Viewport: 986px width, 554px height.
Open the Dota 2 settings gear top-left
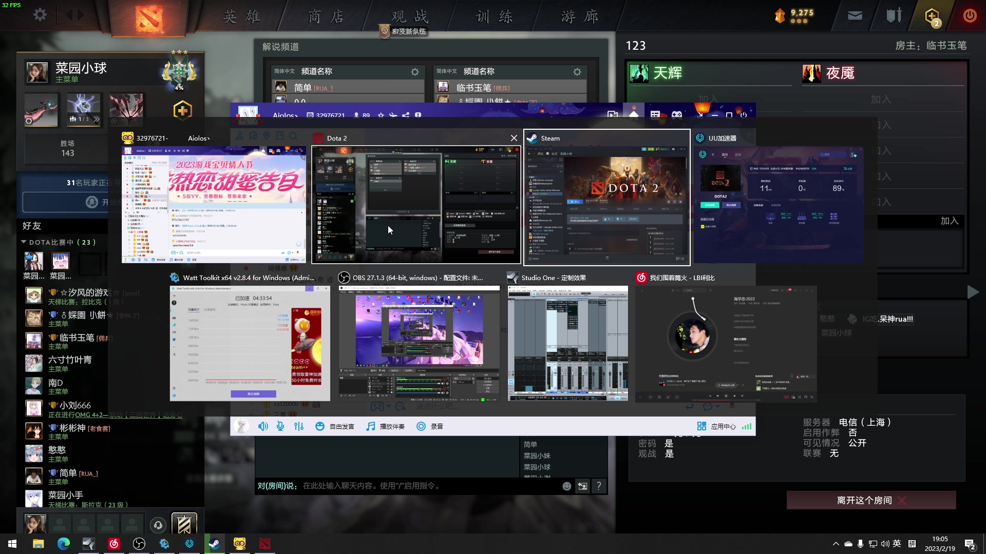click(x=40, y=15)
